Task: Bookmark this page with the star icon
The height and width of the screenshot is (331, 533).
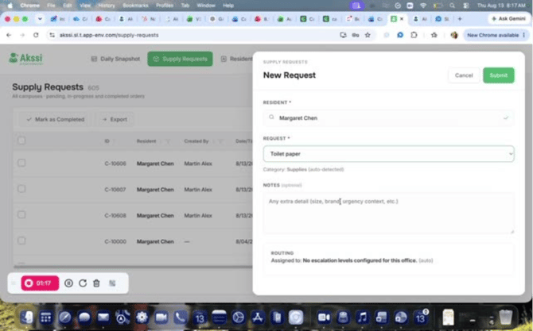Action: tap(368, 35)
